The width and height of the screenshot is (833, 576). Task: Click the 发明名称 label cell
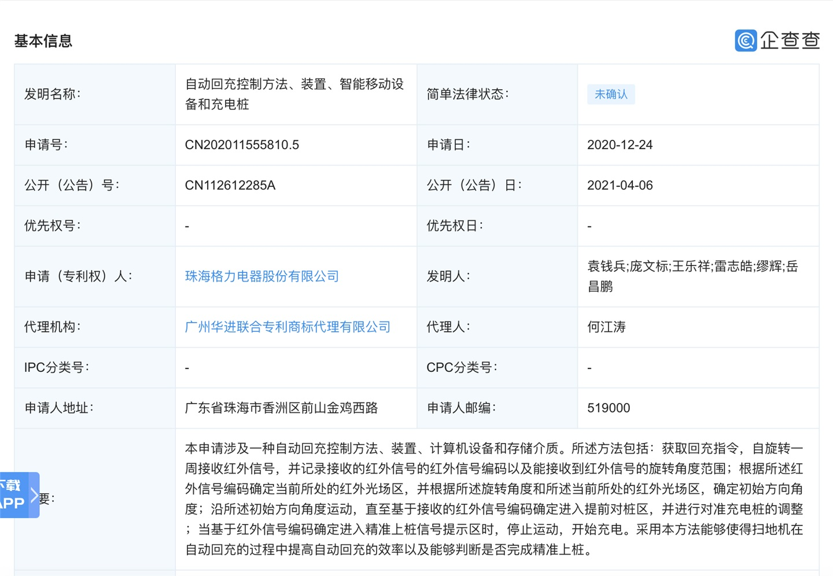95,94
